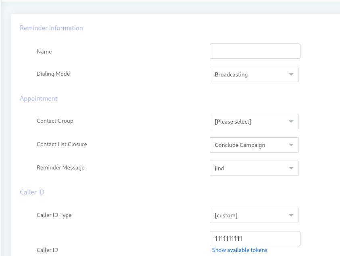Click the arrow icon in the Conclude Campaign dropdown
This screenshot has width=340, height=256.
click(291, 145)
